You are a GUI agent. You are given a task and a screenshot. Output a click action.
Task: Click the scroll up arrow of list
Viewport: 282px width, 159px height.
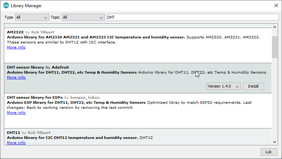pyautogui.click(x=274, y=27)
